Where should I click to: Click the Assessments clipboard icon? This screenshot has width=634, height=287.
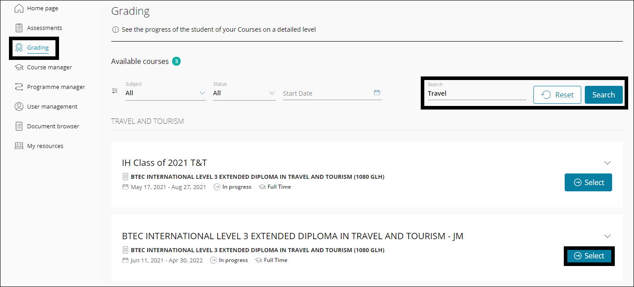tap(19, 28)
